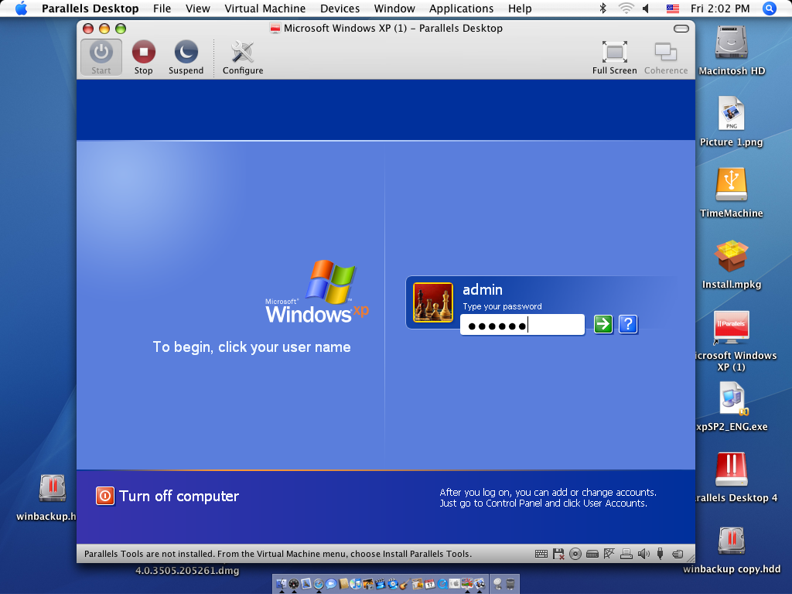
Task: Click the CD/DVD drive status icon
Action: coord(575,554)
